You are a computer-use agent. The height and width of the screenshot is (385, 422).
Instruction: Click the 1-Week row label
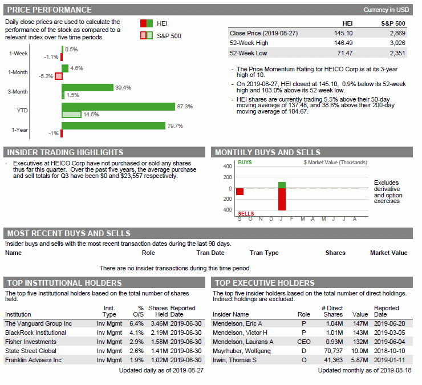coord(18,54)
